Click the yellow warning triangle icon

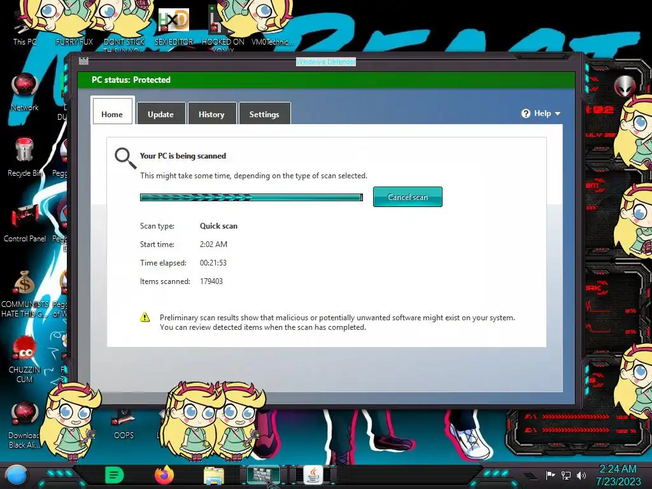click(145, 317)
